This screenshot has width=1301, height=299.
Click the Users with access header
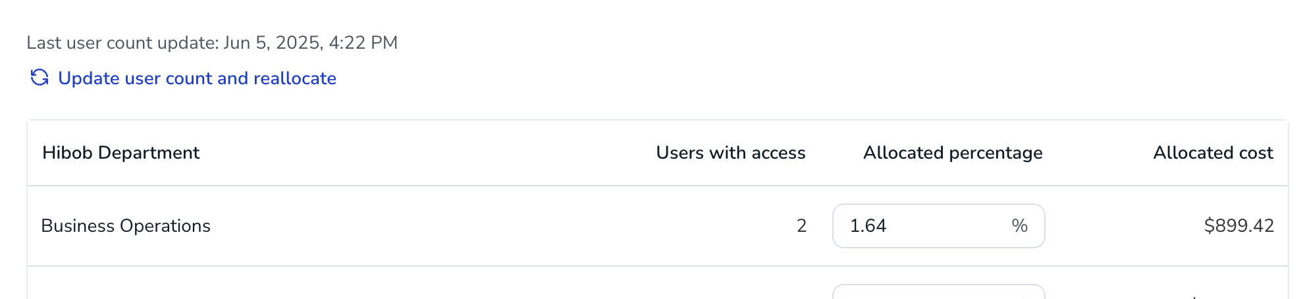pyautogui.click(x=731, y=153)
